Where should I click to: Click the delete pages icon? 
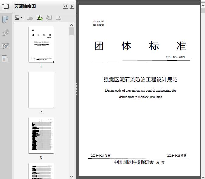(x=30, y=18)
